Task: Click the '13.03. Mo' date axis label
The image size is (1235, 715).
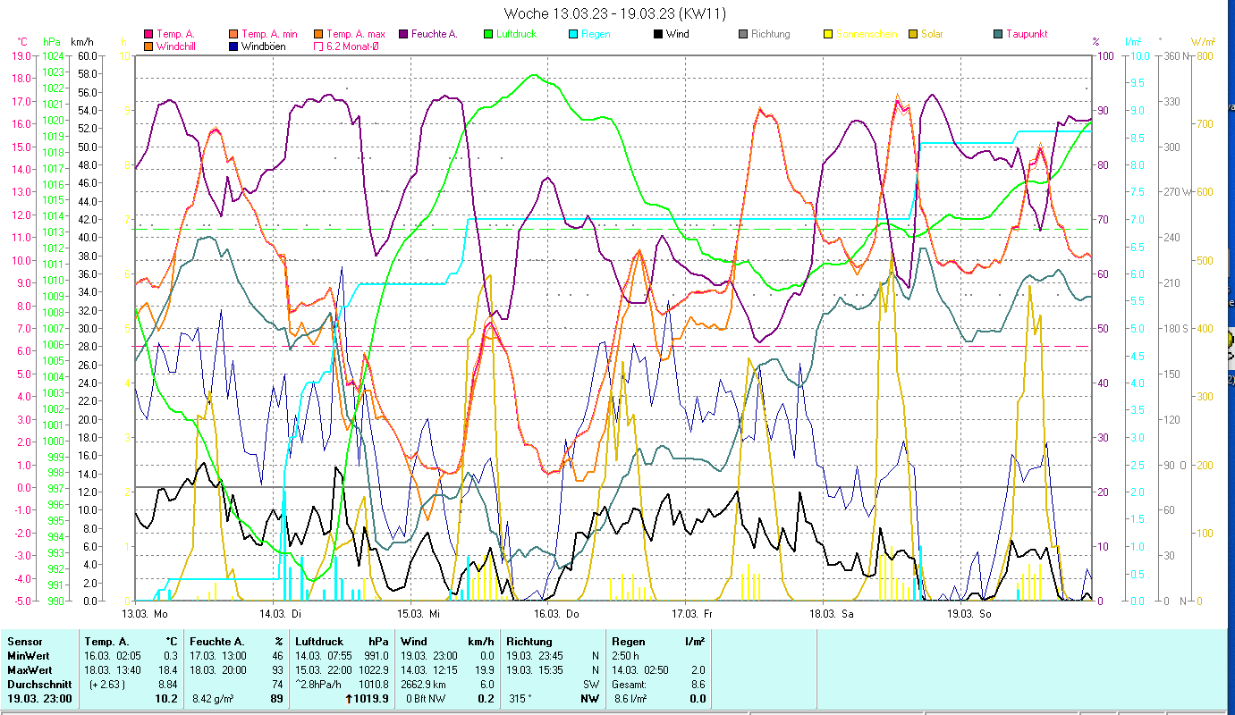Action: click(145, 614)
